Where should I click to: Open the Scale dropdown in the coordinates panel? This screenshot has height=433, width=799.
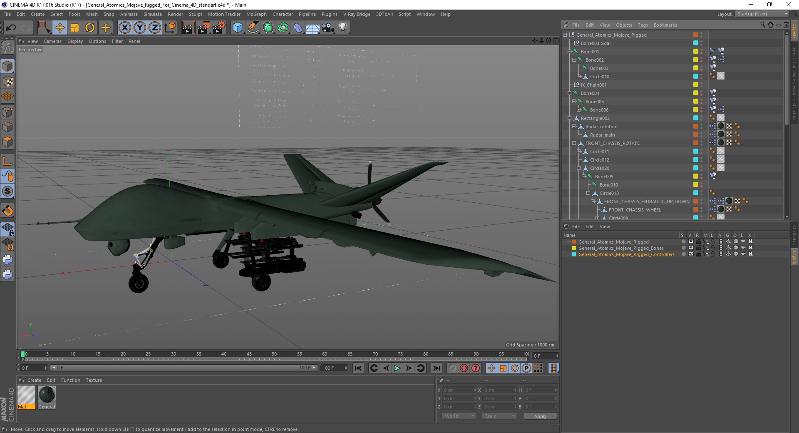[499, 416]
